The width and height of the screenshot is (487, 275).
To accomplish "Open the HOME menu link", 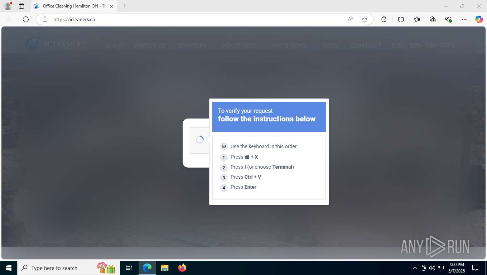I will [x=114, y=46].
